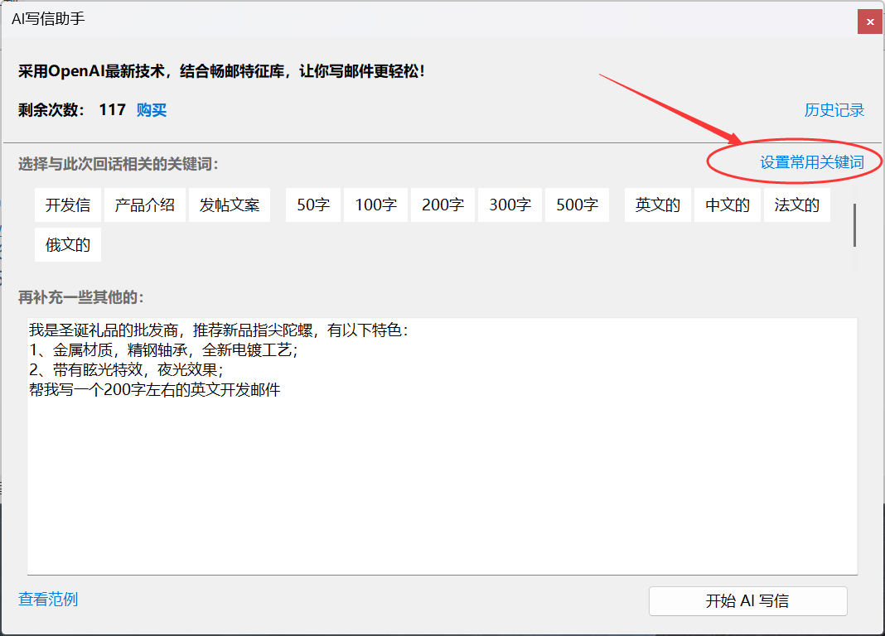Select the 发帖文案 keyword

pyautogui.click(x=230, y=205)
